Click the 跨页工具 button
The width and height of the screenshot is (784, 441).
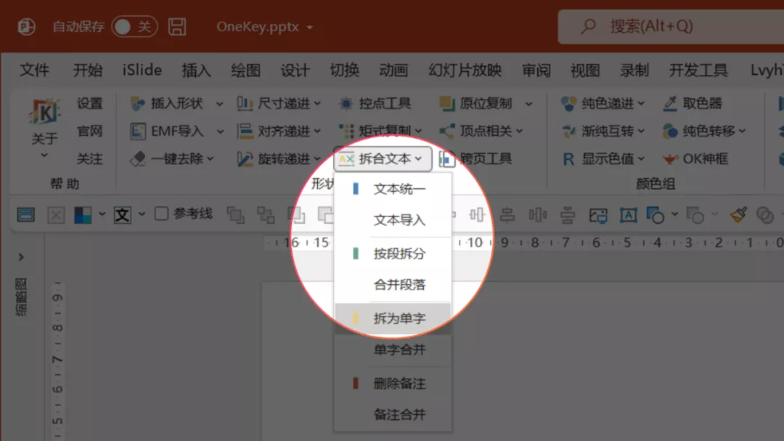point(475,159)
